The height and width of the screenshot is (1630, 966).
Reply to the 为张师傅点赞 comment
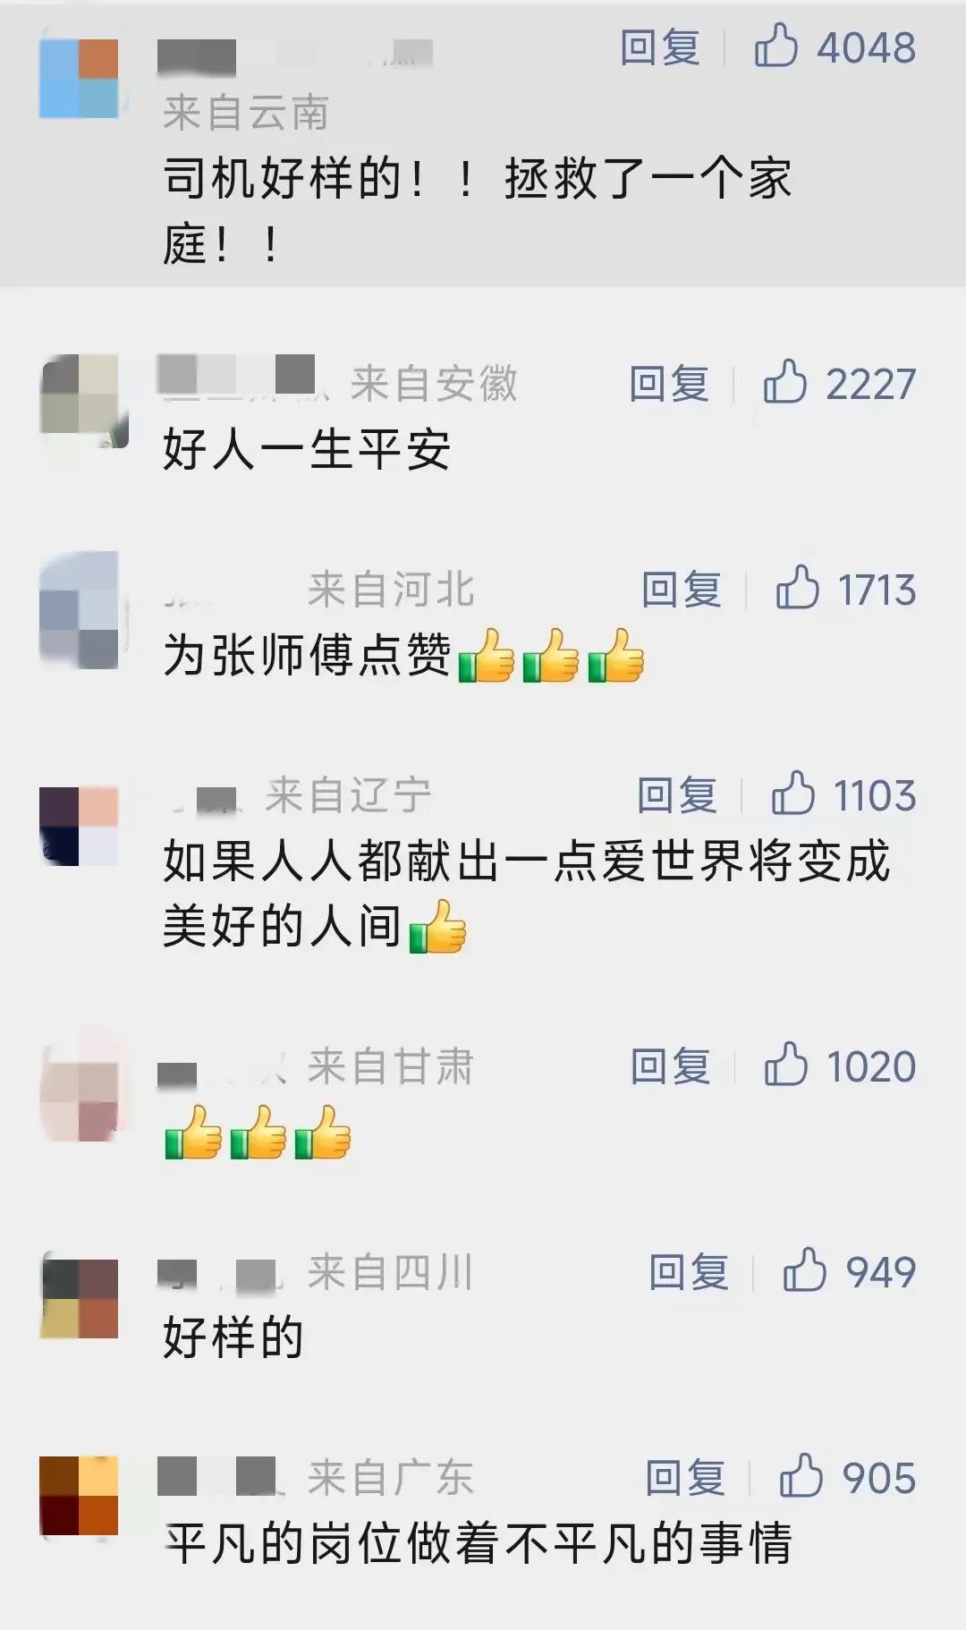point(682,590)
